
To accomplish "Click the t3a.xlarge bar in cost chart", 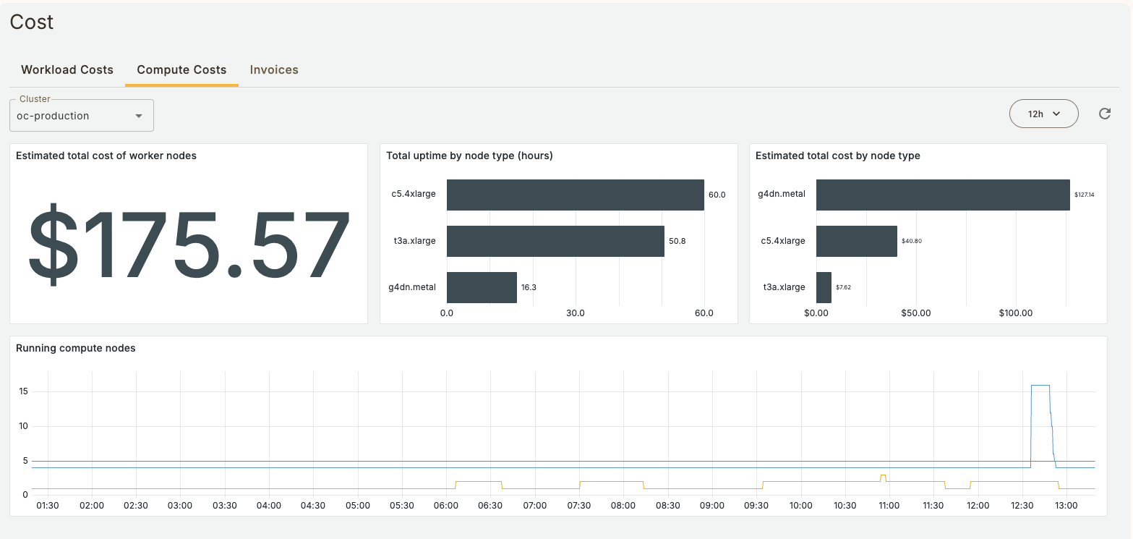I will [x=824, y=287].
